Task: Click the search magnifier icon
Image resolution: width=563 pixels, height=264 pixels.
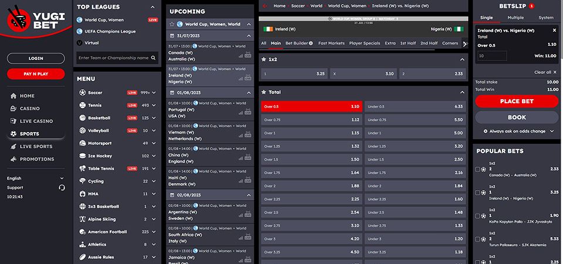Action: click(x=153, y=58)
